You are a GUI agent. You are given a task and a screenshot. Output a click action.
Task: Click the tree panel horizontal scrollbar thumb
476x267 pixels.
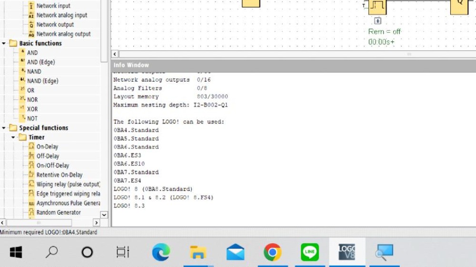point(39,223)
